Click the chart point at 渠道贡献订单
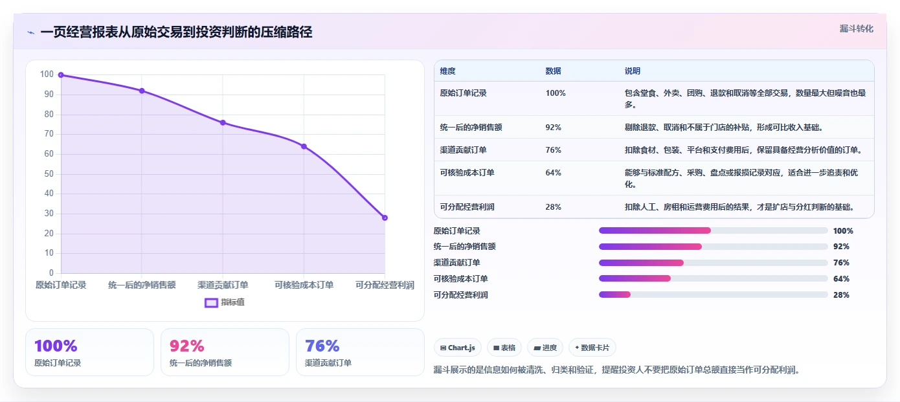Image resolution: width=900 pixels, height=402 pixels. tap(223, 122)
